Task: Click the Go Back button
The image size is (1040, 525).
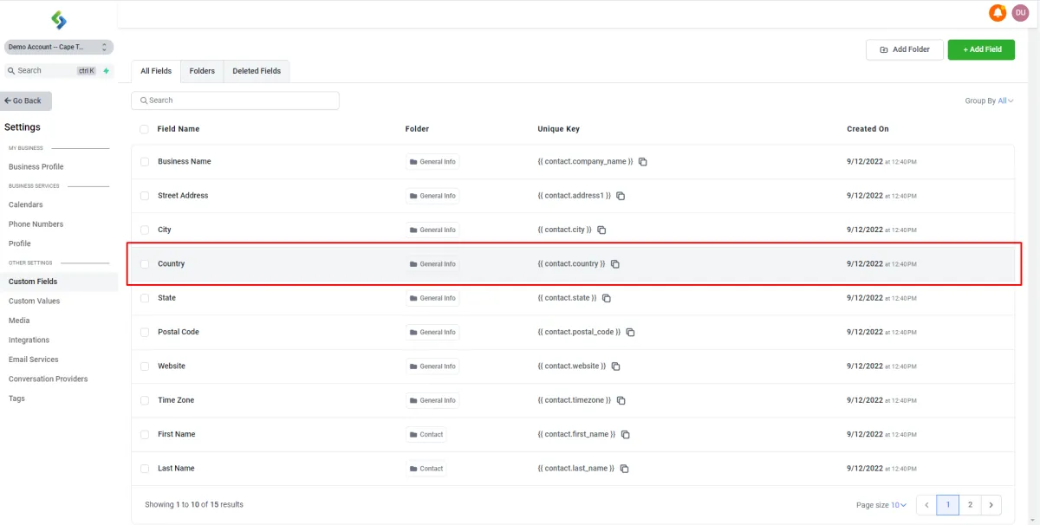Action: pyautogui.click(x=26, y=101)
